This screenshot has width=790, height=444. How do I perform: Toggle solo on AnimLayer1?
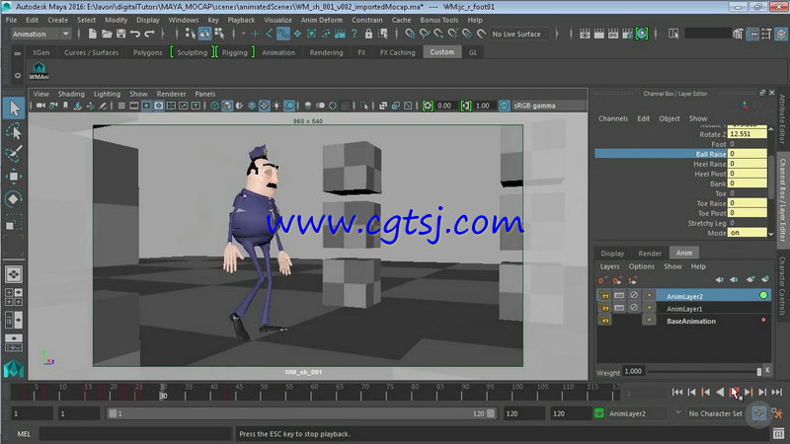coord(619,308)
